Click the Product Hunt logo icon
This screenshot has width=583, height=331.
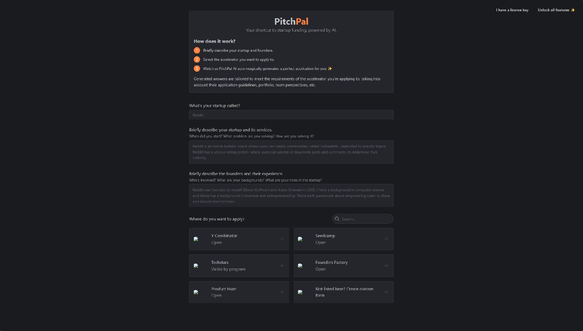(x=196, y=292)
